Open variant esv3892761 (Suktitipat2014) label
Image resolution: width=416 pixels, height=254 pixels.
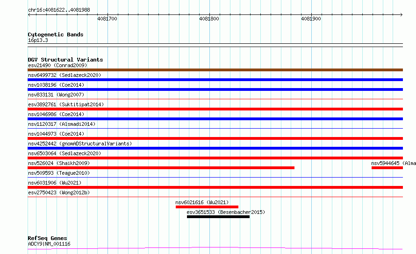coord(66,104)
